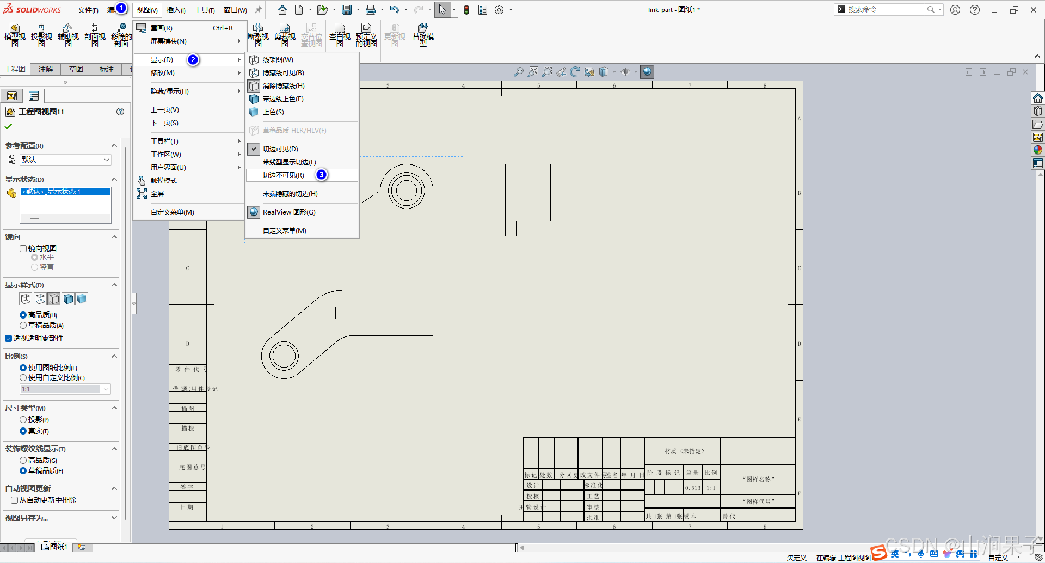Click the Auxiliary View (辅助视图) tool
1045x563 pixels.
point(68,35)
